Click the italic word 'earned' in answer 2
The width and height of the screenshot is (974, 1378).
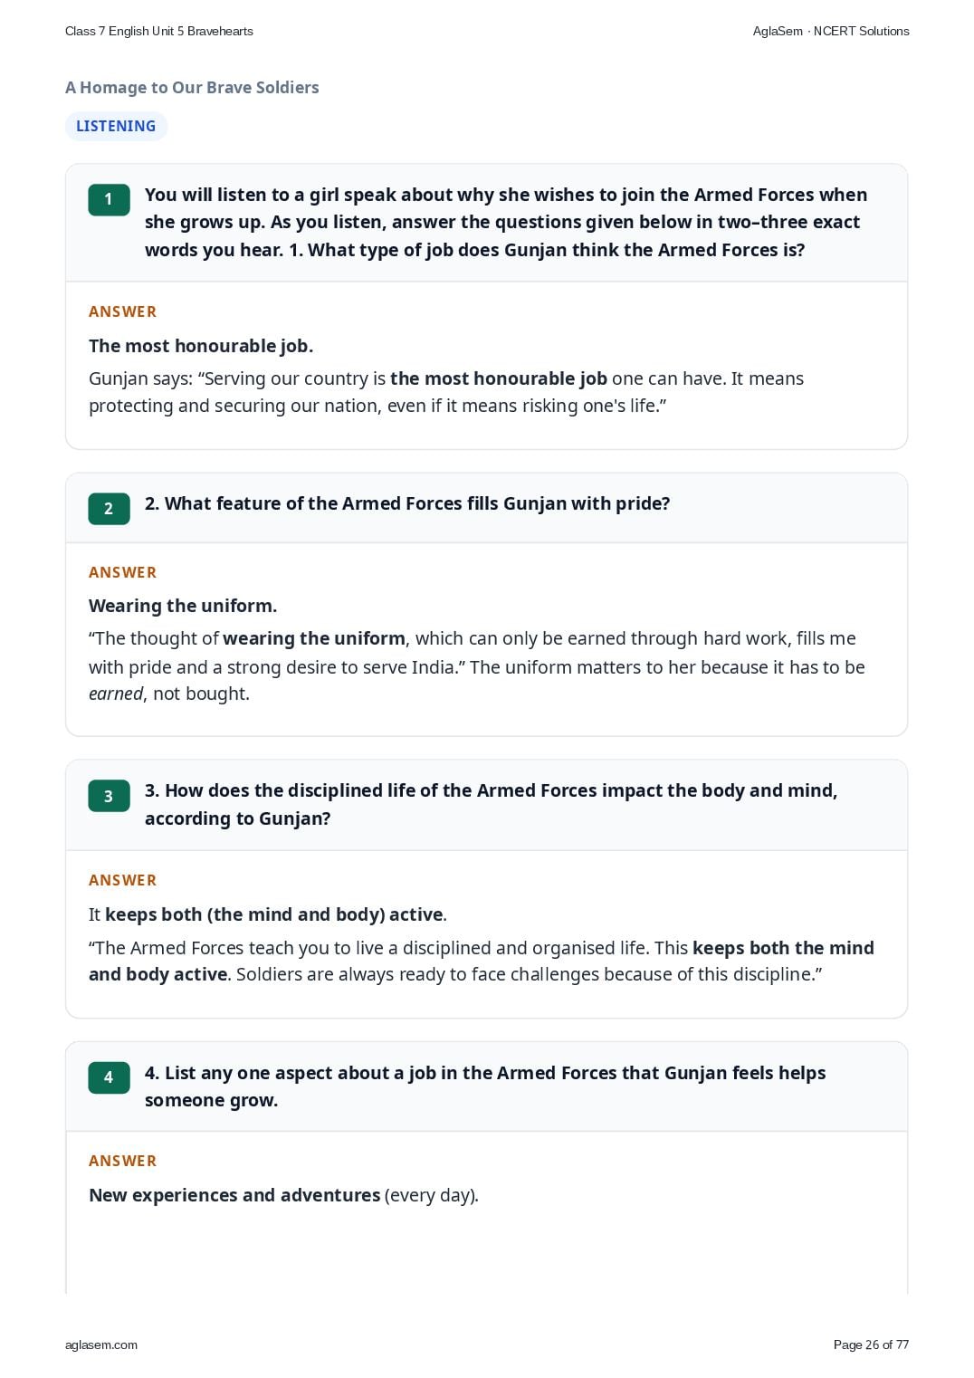pyautogui.click(x=116, y=694)
